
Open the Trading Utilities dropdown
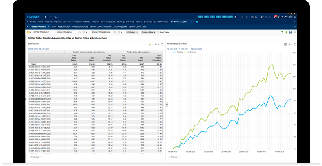coord(148,32)
